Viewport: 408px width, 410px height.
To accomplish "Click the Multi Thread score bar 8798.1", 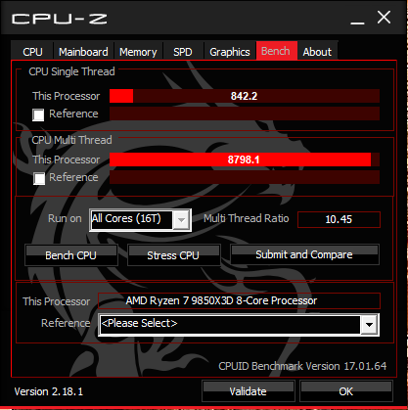I will [x=245, y=159].
